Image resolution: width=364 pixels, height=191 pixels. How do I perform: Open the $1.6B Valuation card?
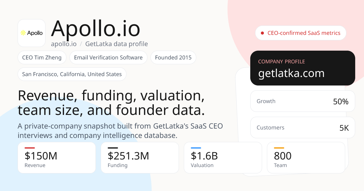(223, 158)
